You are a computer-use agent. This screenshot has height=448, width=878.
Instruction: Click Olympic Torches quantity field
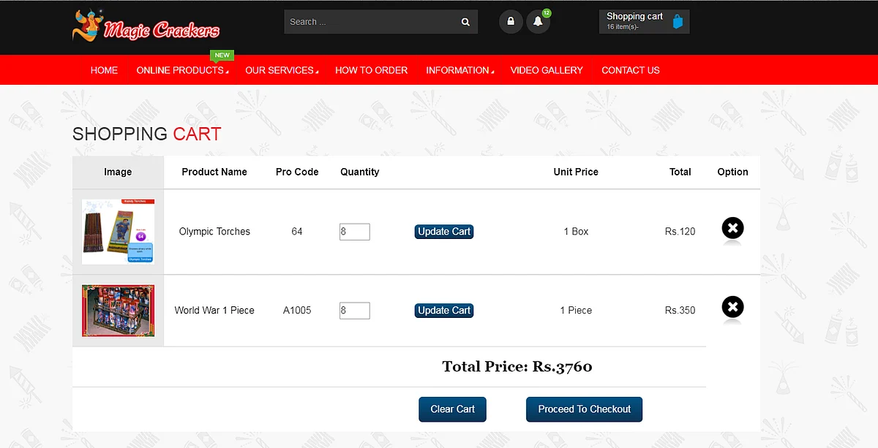pyautogui.click(x=355, y=232)
